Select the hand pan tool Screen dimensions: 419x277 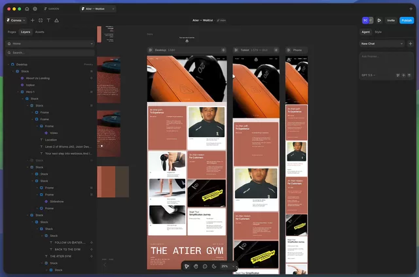point(196,266)
